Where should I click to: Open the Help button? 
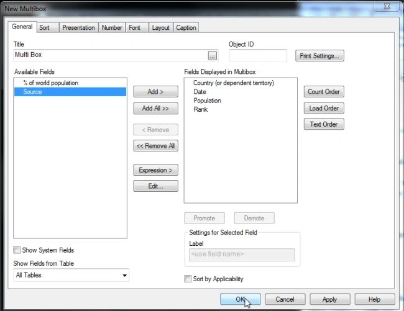click(375, 299)
